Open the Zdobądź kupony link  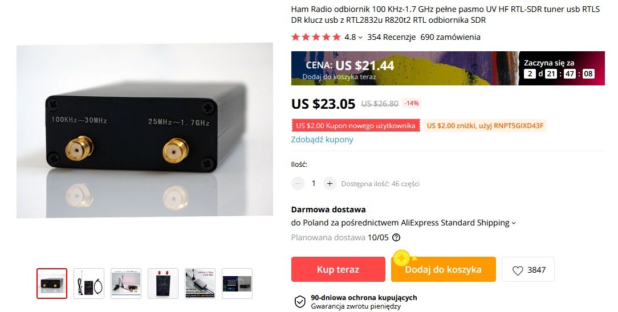click(322, 139)
